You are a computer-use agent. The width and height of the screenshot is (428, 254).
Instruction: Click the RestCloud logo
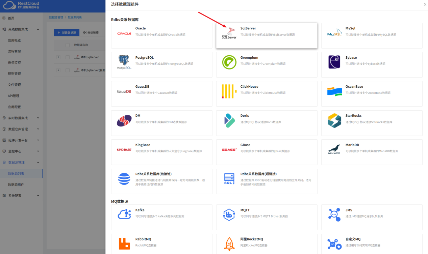(21, 5)
